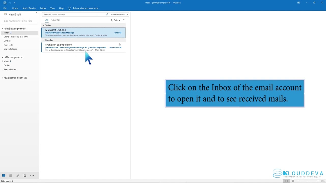326x183 pixels.
Task: Click the Tell me lightbulb icon
Action: (69, 8)
